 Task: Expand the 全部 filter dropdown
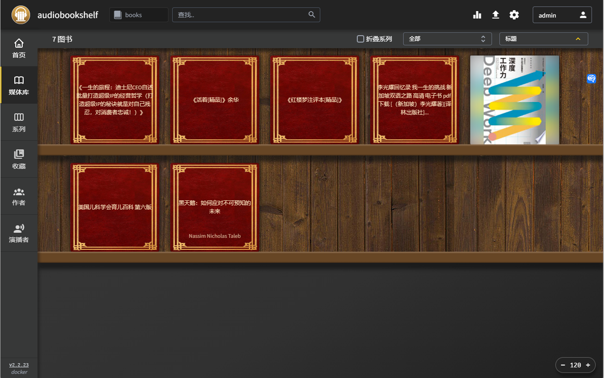[447, 39]
